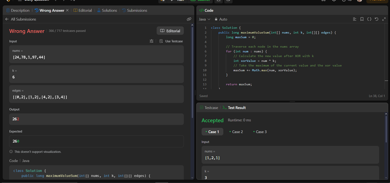Click the format code lines icon
390x183 pixels.
[x=355, y=19]
